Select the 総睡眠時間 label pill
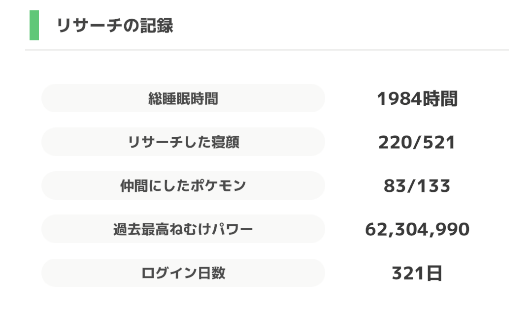The height and width of the screenshot is (336, 532). tap(183, 99)
